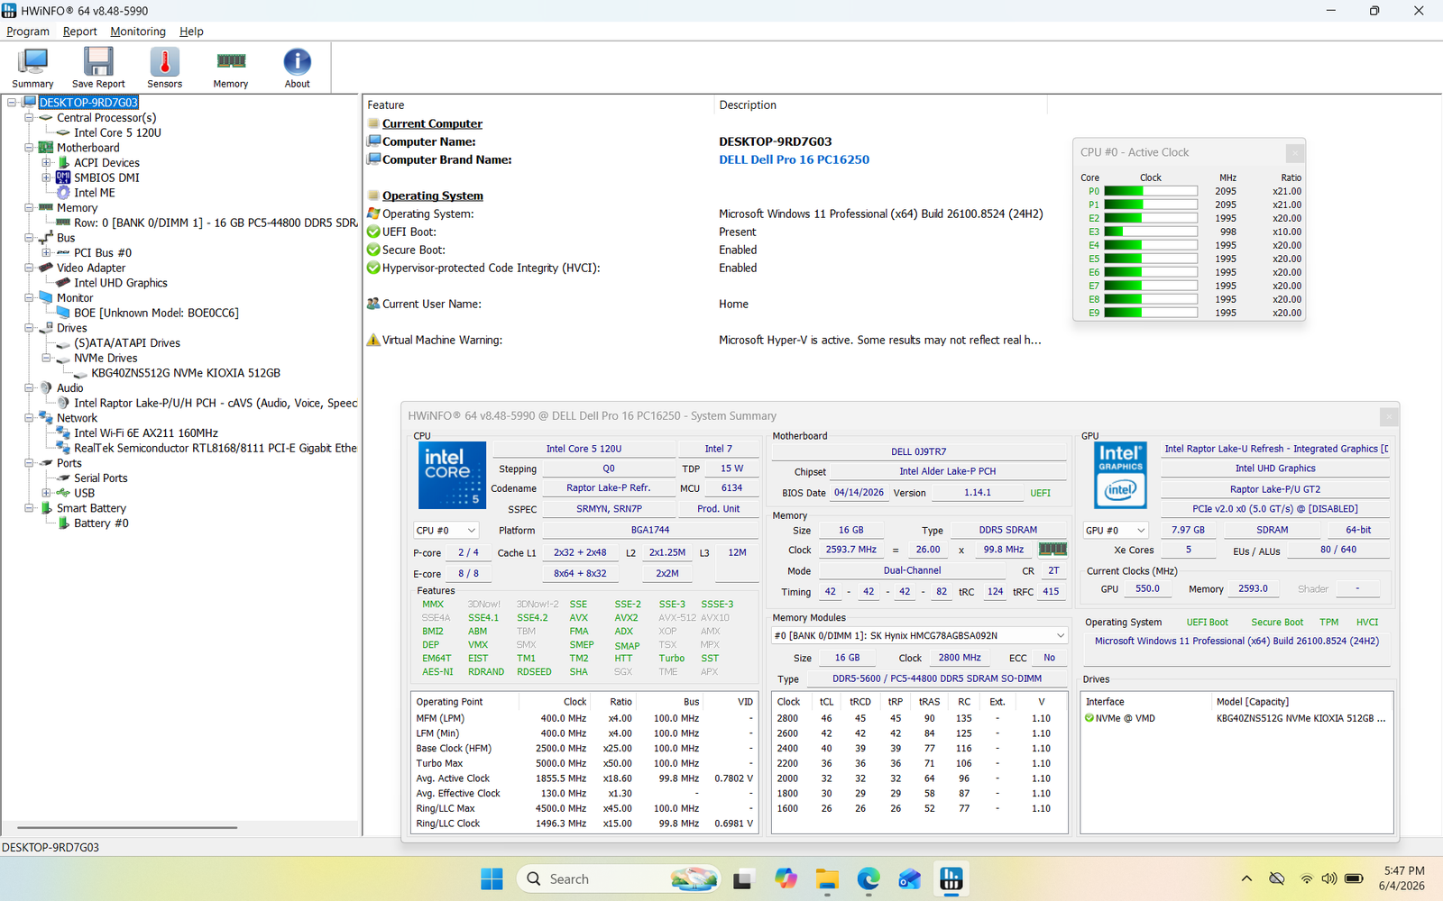This screenshot has width=1443, height=901.
Task: Click the BOE monitor icon in the tree
Action: (63, 313)
